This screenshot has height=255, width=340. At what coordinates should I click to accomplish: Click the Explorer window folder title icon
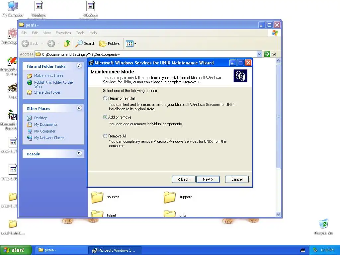tap(21, 25)
